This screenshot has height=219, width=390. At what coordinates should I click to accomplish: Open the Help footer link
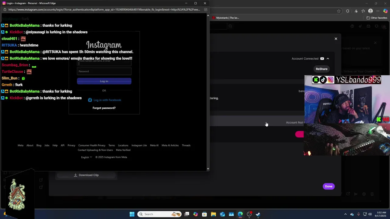[x=55, y=145]
